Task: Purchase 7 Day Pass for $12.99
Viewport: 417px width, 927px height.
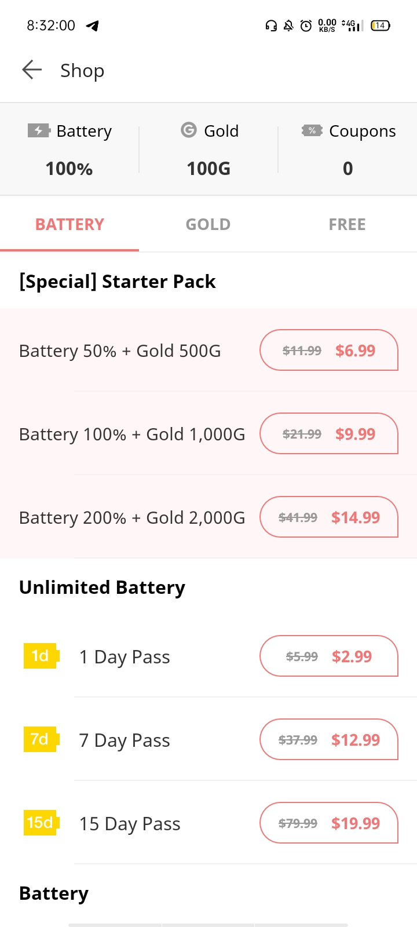Action: tap(329, 739)
